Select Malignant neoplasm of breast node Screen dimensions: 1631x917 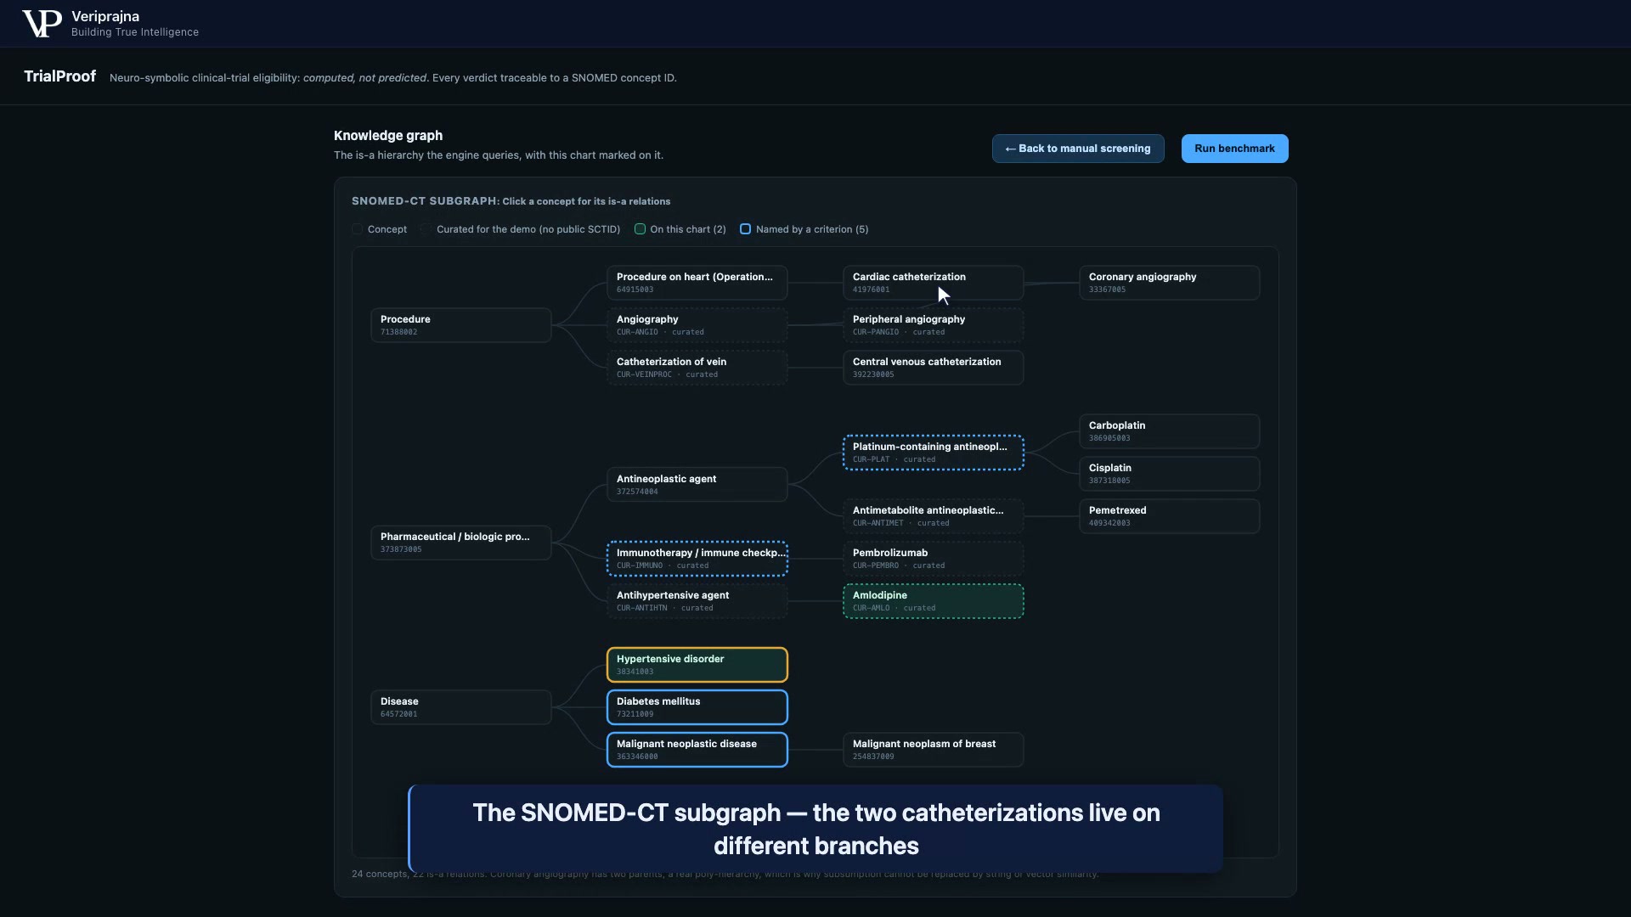933,750
